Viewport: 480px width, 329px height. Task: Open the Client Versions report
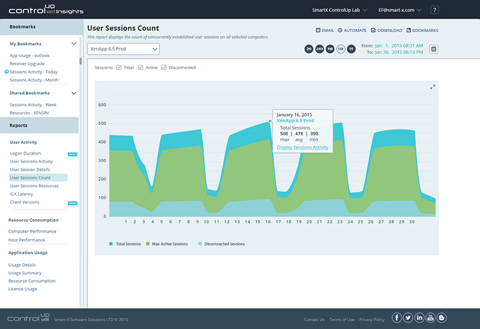click(x=25, y=202)
